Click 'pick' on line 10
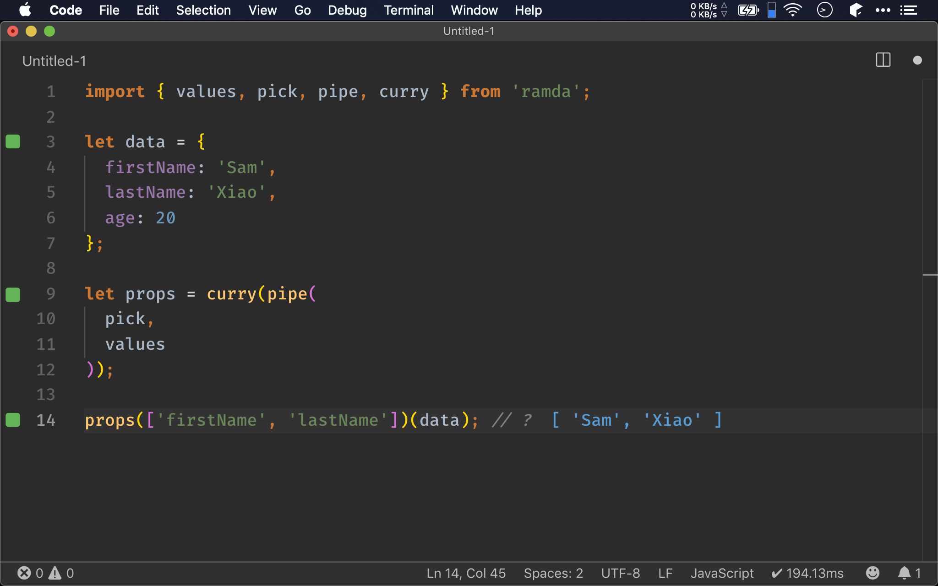The height and width of the screenshot is (586, 938). 125,319
